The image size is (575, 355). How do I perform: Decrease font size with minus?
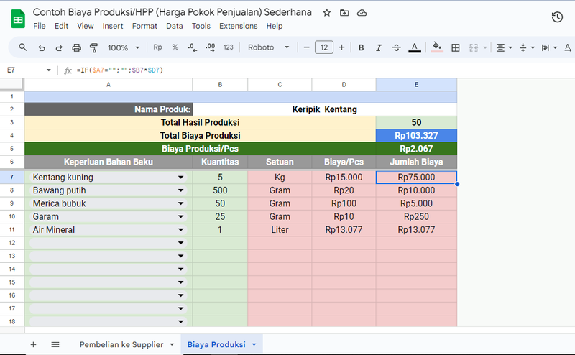pyautogui.click(x=307, y=47)
